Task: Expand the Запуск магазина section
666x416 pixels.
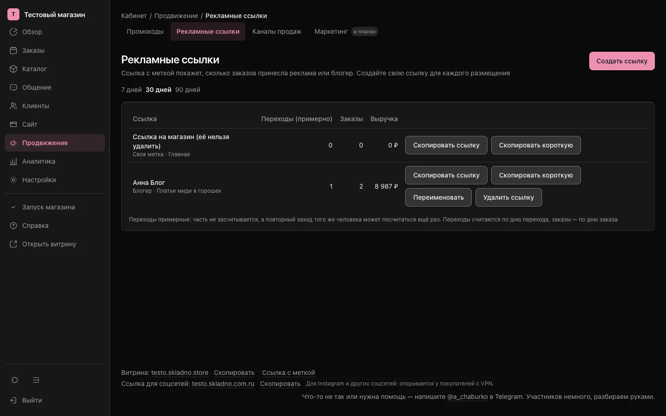Action: tap(55, 207)
